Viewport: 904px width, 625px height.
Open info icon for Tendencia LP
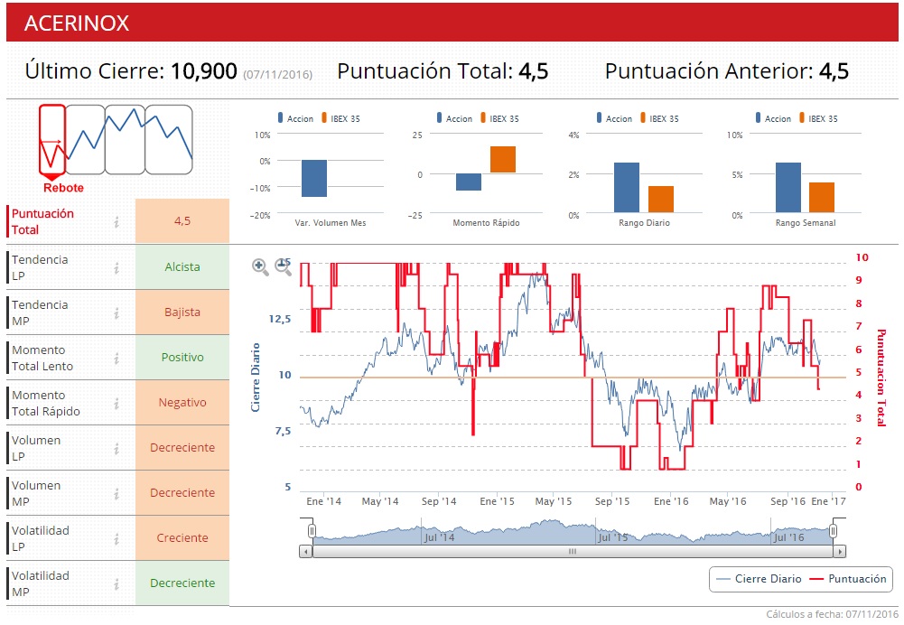(116, 267)
